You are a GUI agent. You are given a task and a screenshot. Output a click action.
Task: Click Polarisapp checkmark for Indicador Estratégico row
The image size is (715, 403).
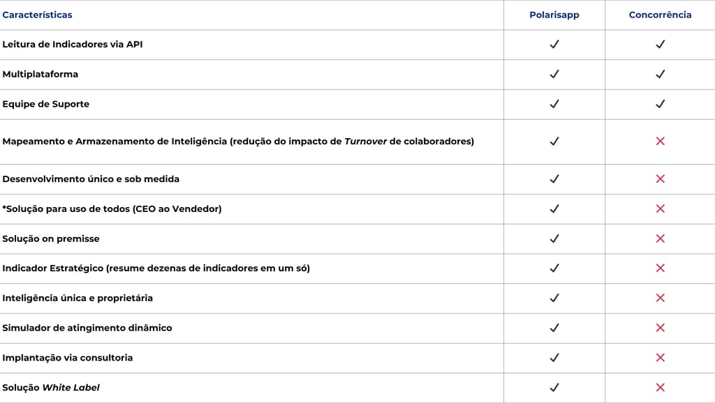554,268
